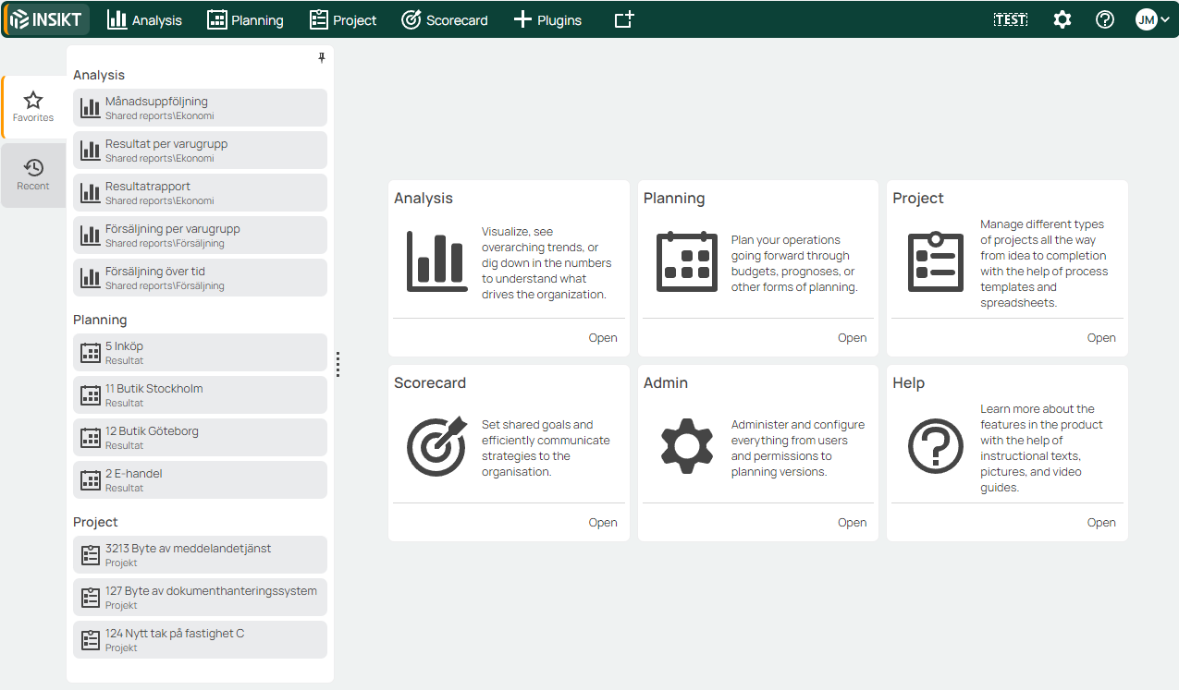Open Försäljning per varugrupp report
The height and width of the screenshot is (690, 1179).
[200, 235]
